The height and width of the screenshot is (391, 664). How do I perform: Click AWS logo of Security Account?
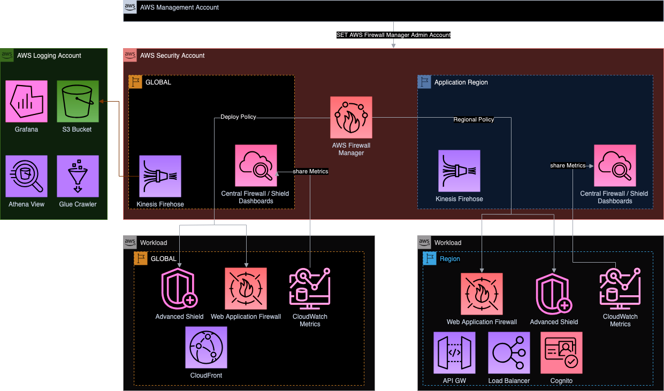coord(130,55)
